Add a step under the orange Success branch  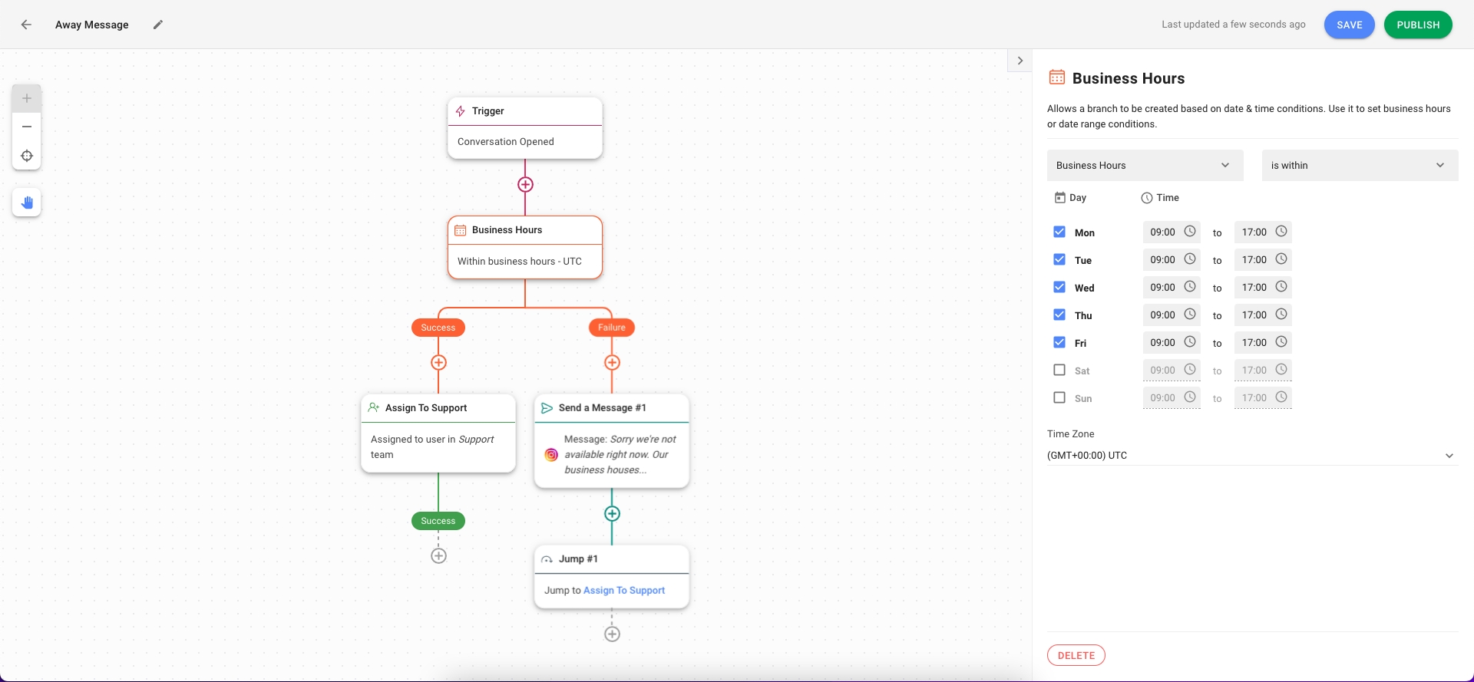click(x=438, y=362)
